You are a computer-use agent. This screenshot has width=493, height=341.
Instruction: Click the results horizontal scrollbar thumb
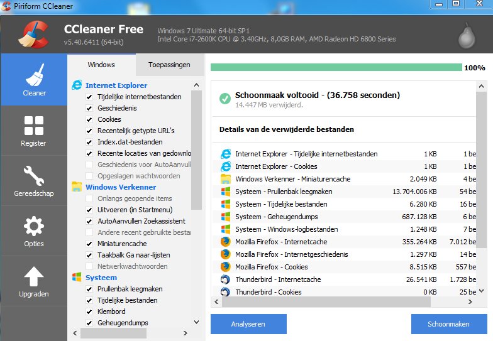326,301
